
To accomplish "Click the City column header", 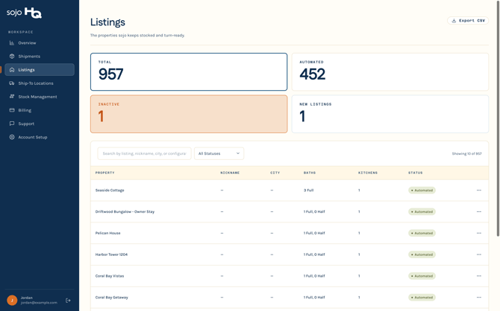I will (275, 173).
